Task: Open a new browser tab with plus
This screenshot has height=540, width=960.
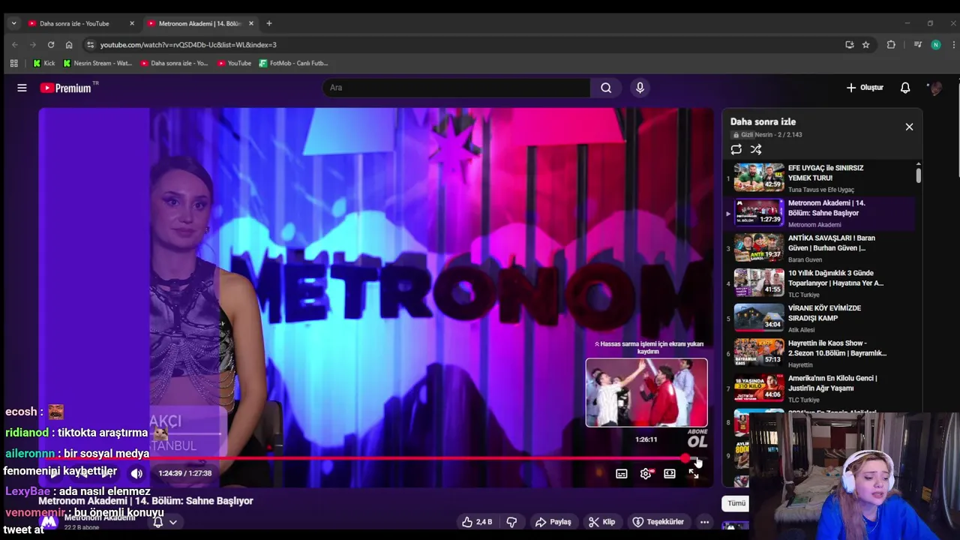Action: click(269, 23)
